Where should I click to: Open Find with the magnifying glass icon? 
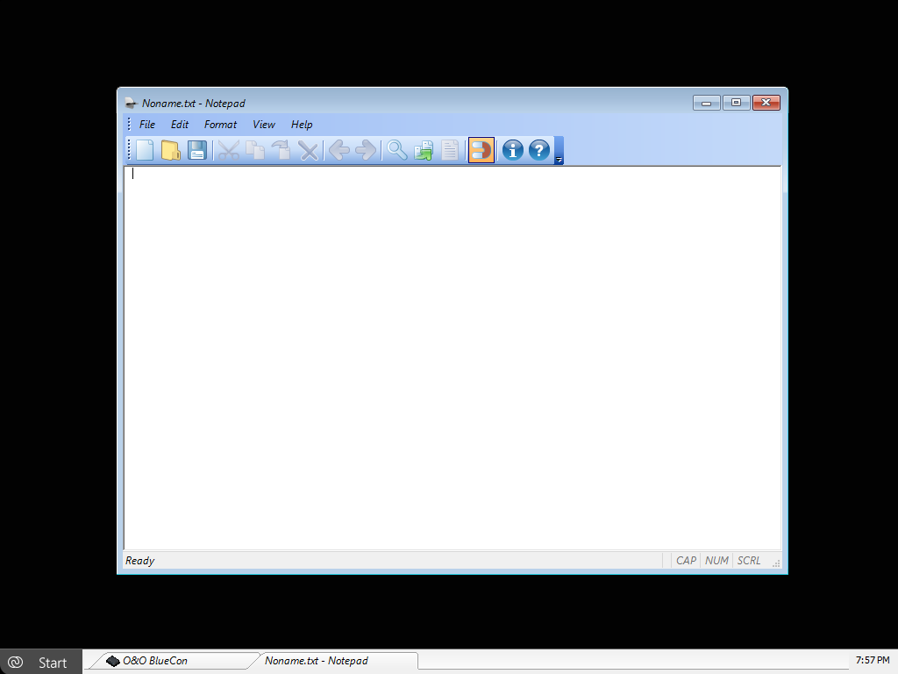pos(397,150)
